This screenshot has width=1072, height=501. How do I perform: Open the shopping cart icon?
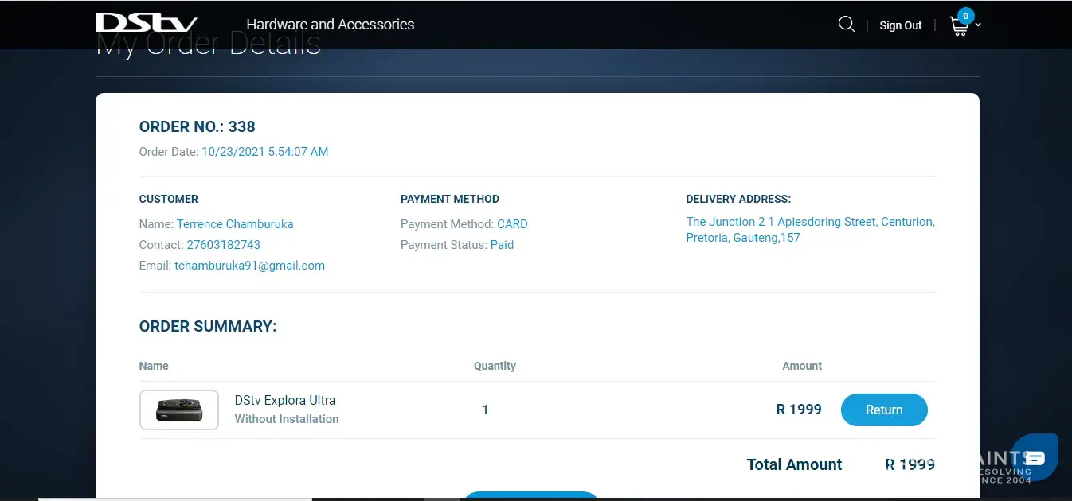pos(958,27)
